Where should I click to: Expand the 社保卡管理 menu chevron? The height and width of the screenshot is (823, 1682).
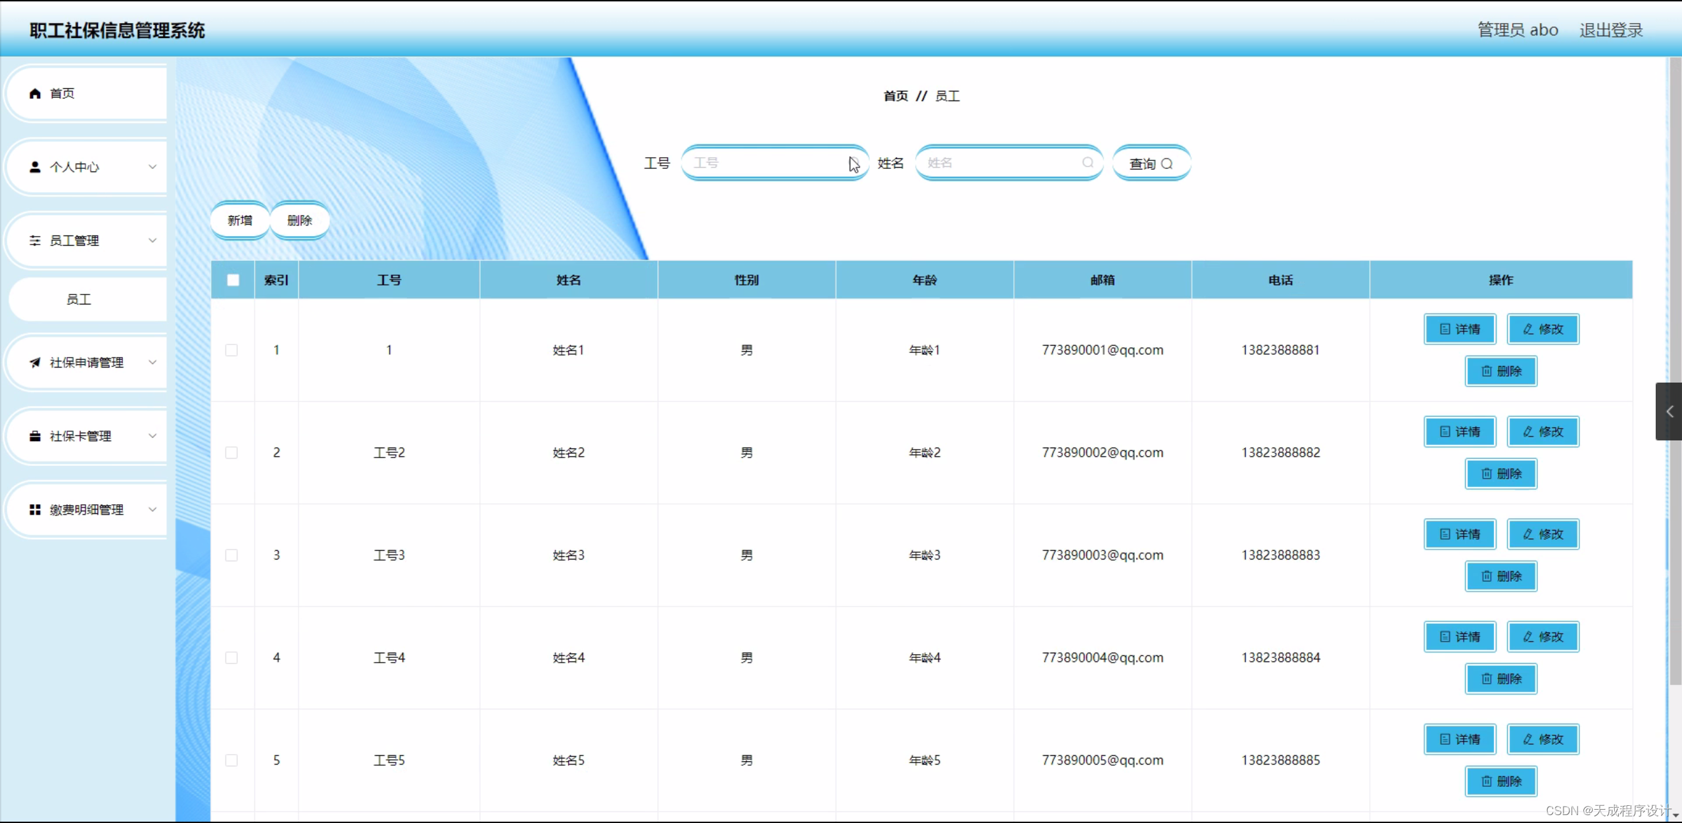pyautogui.click(x=153, y=436)
